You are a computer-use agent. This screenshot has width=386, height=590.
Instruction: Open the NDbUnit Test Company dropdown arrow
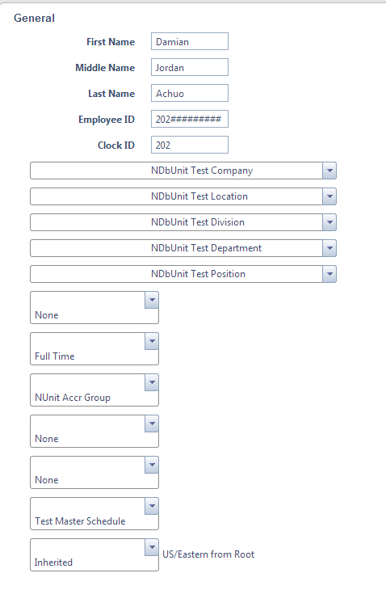329,171
